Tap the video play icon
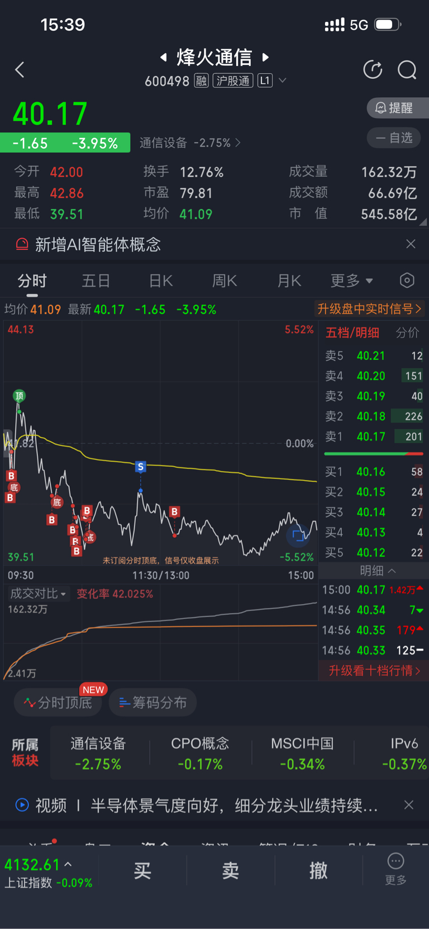Viewport: 429px width, 929px height. (x=22, y=805)
